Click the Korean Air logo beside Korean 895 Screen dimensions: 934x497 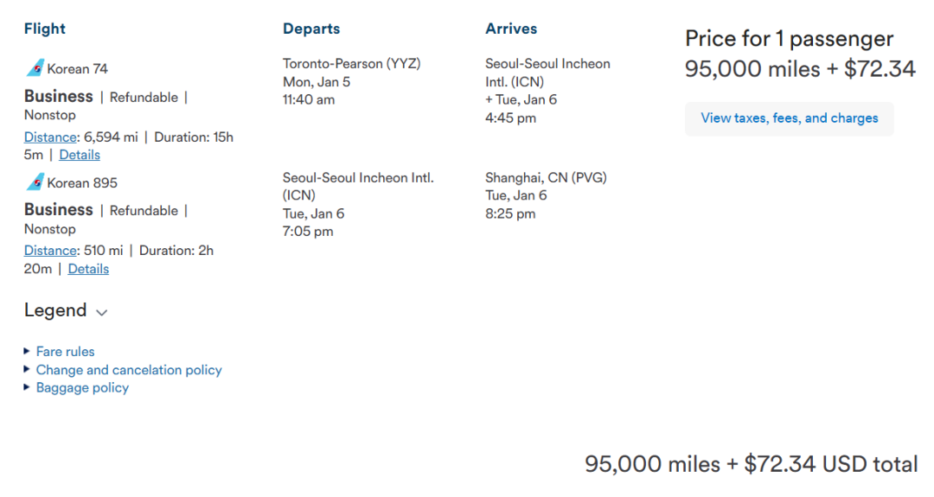click(35, 182)
